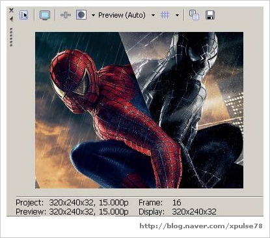270x238 pixels.
Task: Toggle the Overlays grid icon
Action: click(x=165, y=15)
